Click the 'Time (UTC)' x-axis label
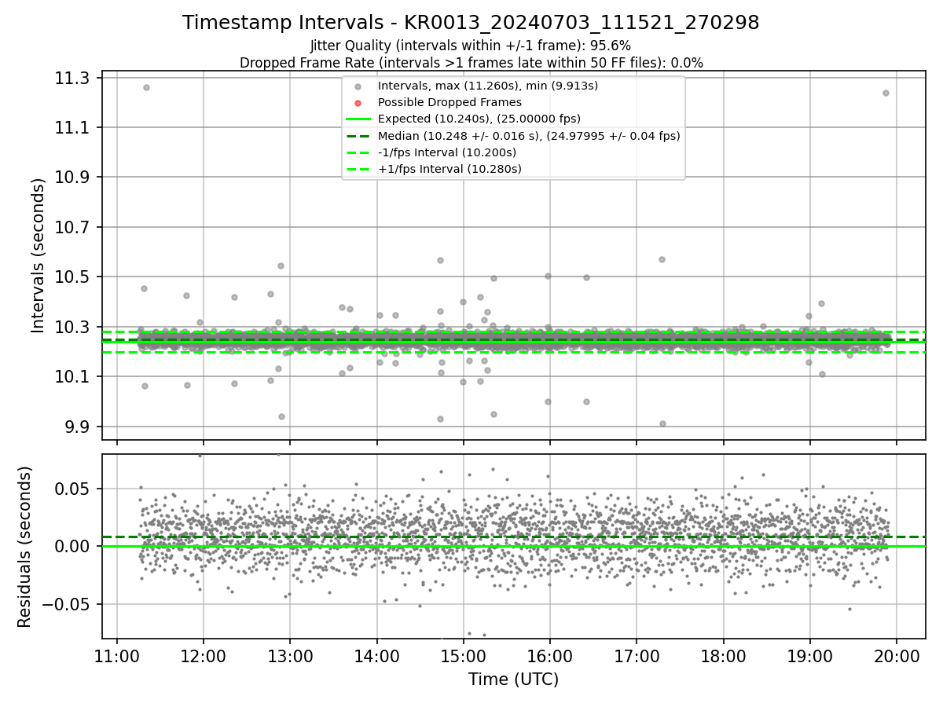 [513, 680]
